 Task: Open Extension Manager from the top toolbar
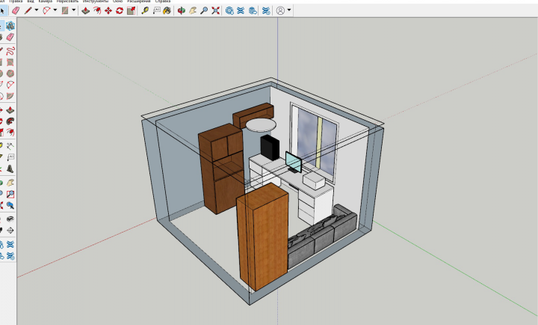tap(266, 10)
